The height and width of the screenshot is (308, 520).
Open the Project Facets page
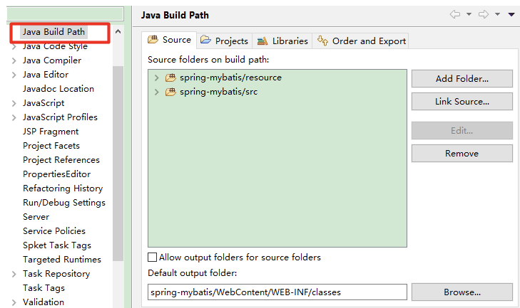point(51,146)
